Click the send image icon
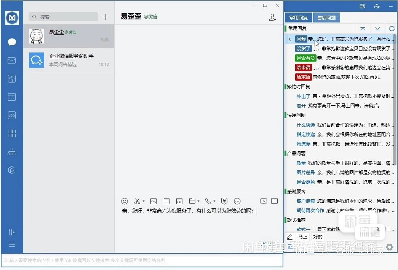Screen dimensions: 398x270 tap(153, 201)
